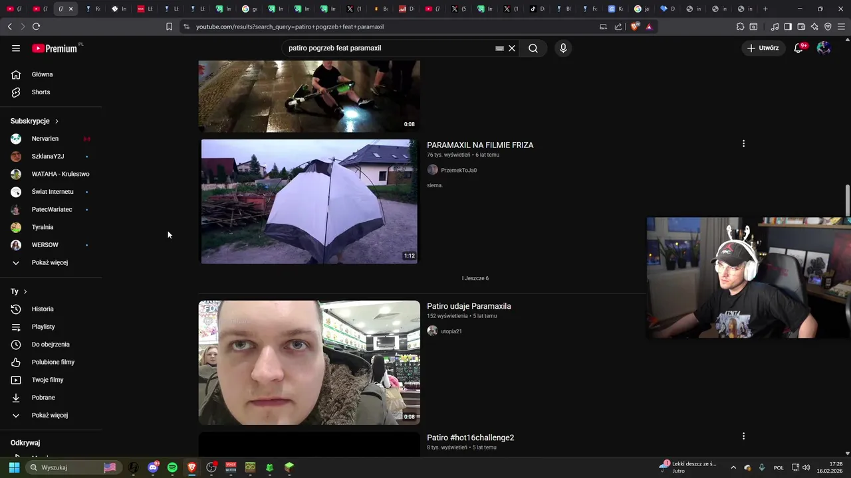
Task: Share page icon in address bar
Action: pyautogui.click(x=618, y=27)
